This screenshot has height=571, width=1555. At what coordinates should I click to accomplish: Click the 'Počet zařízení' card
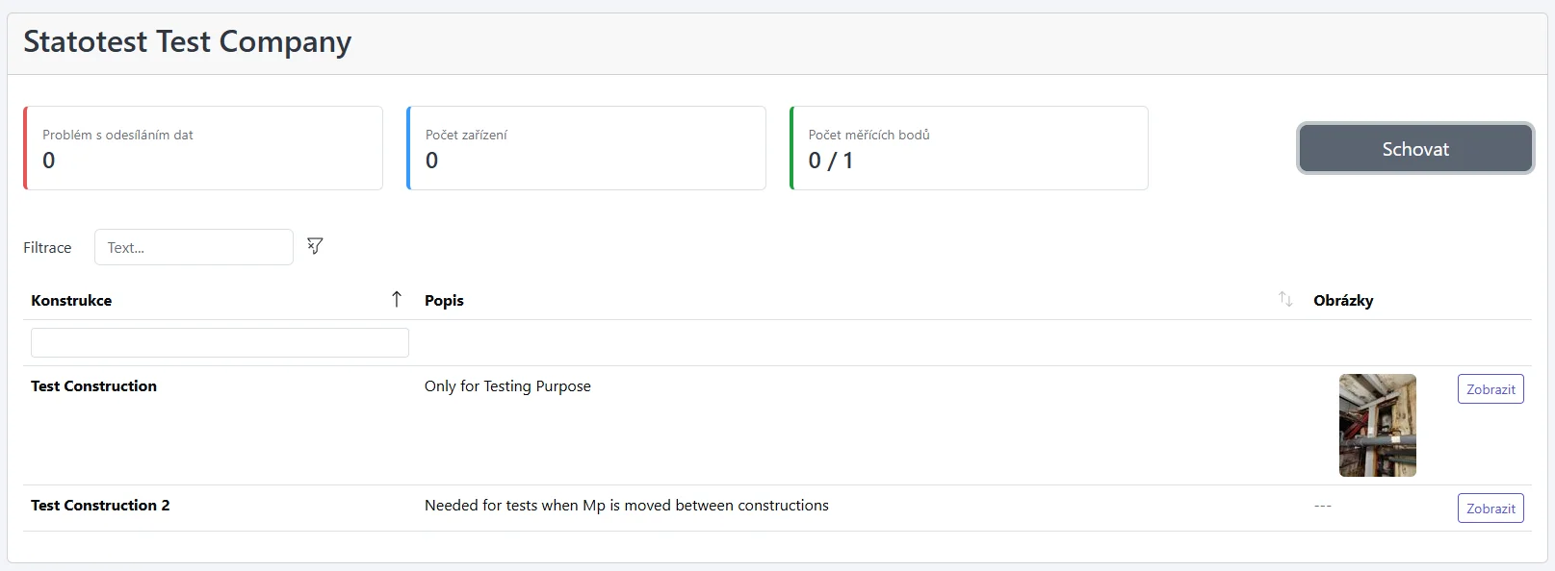pos(586,148)
